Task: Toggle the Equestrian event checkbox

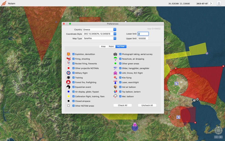Action: 73,87
